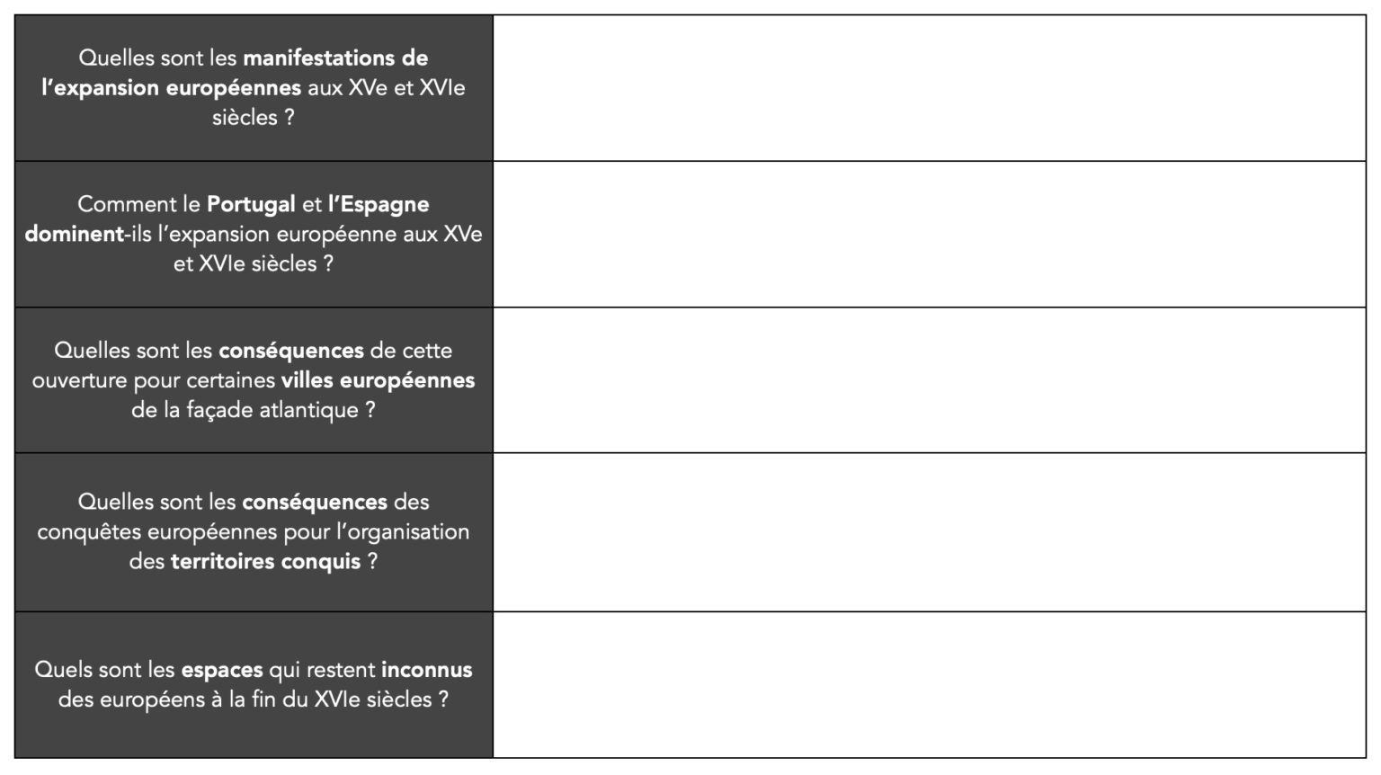The image size is (1381, 775).
Task: Click the empty answer cell for espaces inconnus
Action: coord(930,685)
